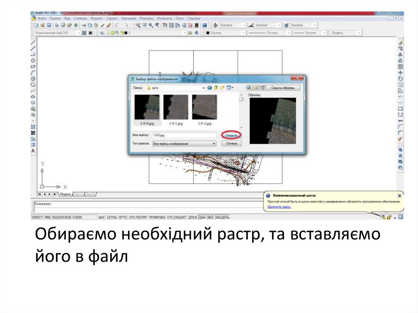This screenshot has height=313, width=418.
Task: Open the Тип файлов file type dropdown
Action: 184,144
